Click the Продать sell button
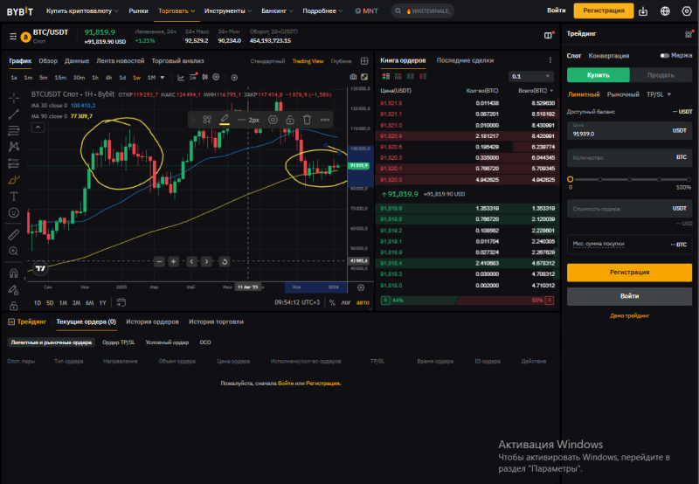 (x=661, y=75)
